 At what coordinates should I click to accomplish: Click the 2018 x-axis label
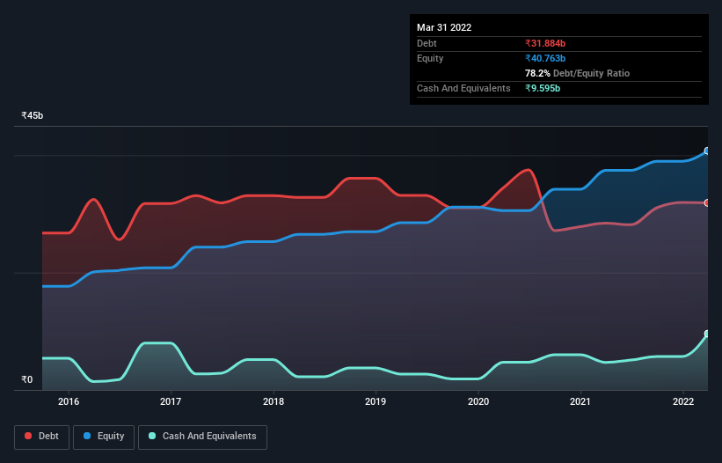tap(273, 401)
